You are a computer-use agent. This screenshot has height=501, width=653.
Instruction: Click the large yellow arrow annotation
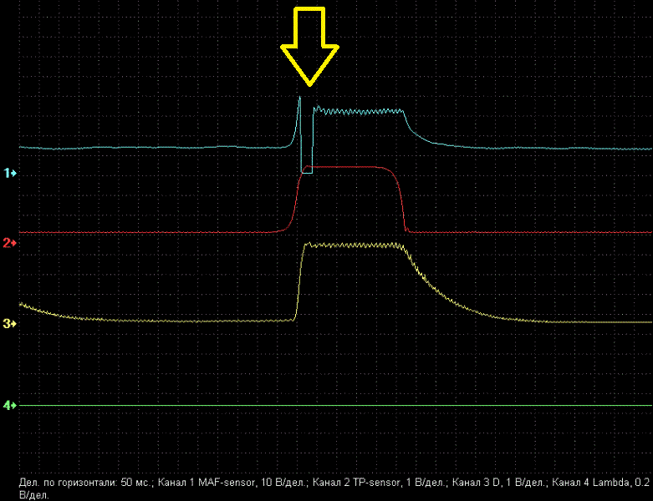(x=309, y=43)
